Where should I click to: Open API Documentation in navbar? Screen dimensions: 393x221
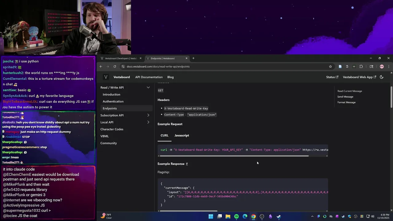click(149, 77)
